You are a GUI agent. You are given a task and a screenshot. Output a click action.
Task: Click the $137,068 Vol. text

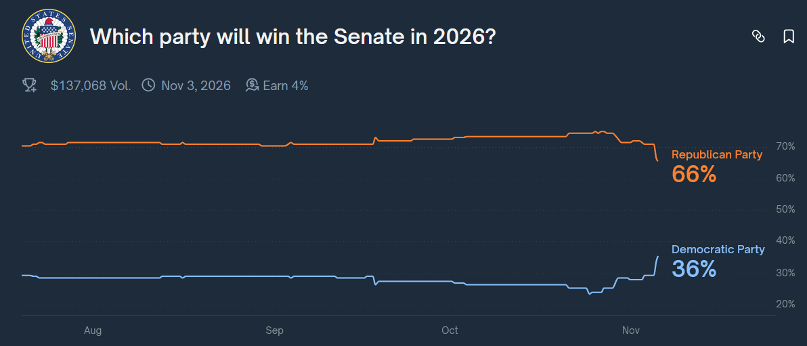point(91,85)
